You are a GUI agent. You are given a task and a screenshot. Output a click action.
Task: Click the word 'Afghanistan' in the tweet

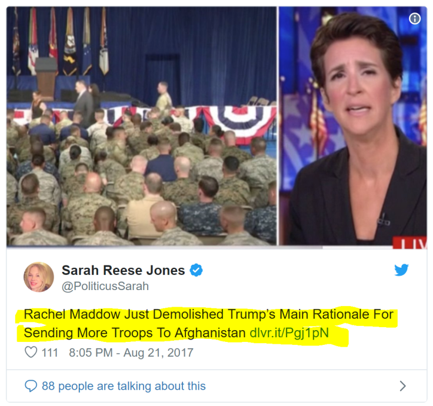click(x=210, y=333)
